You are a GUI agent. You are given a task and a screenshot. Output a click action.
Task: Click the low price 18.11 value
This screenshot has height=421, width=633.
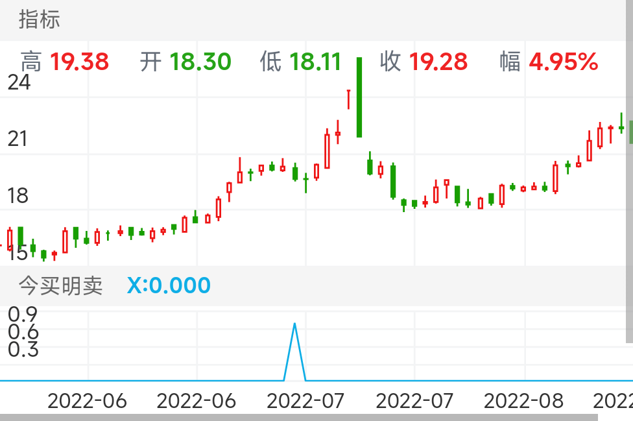pyautogui.click(x=315, y=62)
